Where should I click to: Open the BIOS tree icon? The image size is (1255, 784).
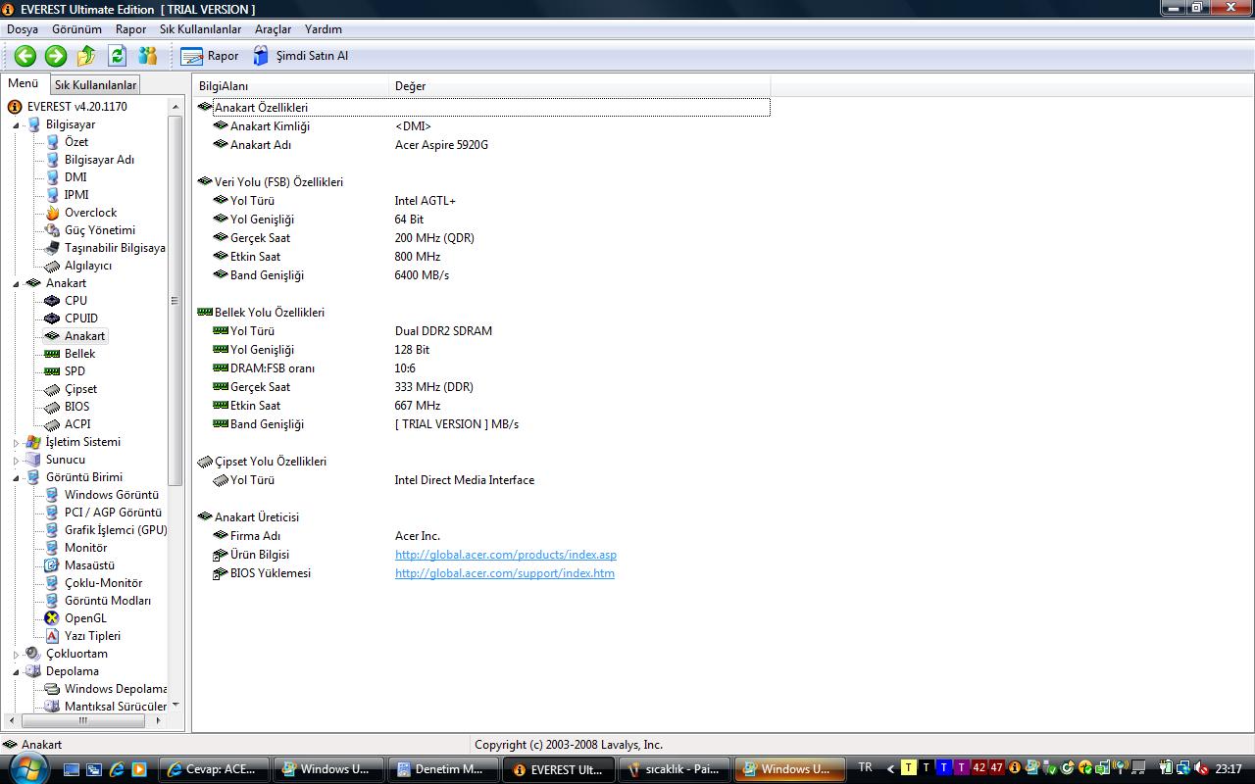(52, 407)
